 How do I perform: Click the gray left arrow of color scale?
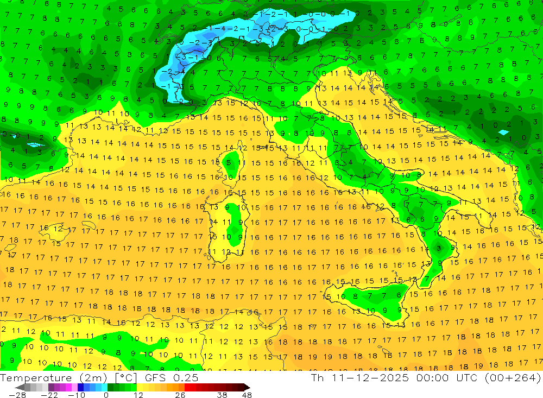[20, 387]
